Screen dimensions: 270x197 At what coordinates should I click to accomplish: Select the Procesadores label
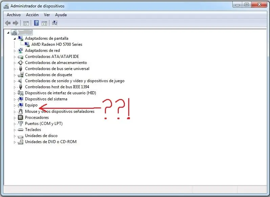pos(37,118)
